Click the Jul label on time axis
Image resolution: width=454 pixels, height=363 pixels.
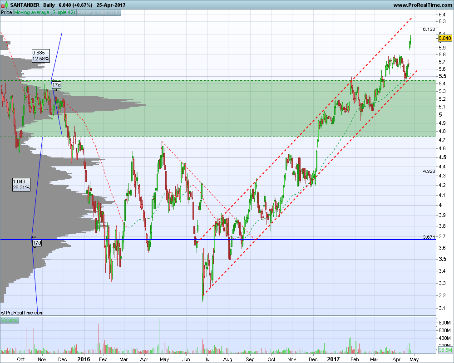[207, 359]
